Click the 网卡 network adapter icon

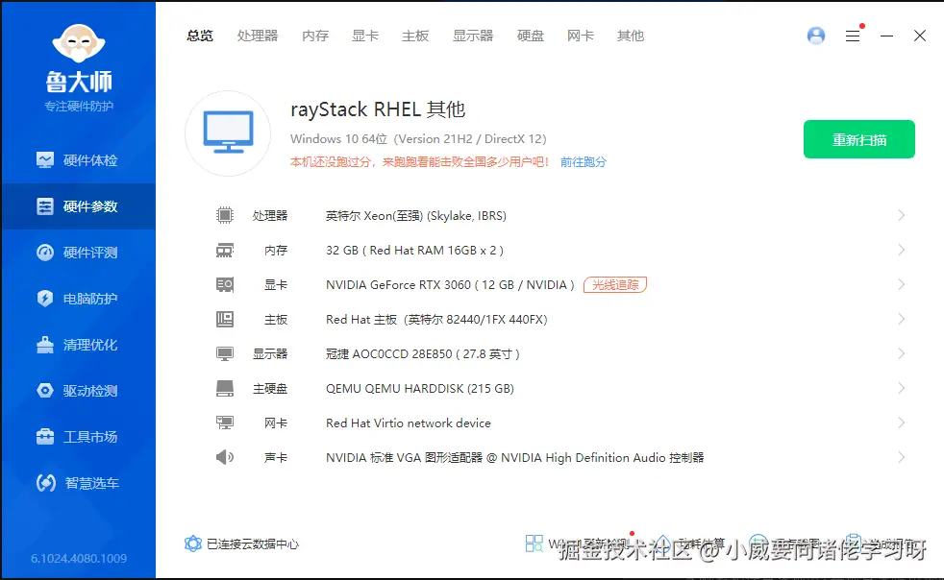225,423
